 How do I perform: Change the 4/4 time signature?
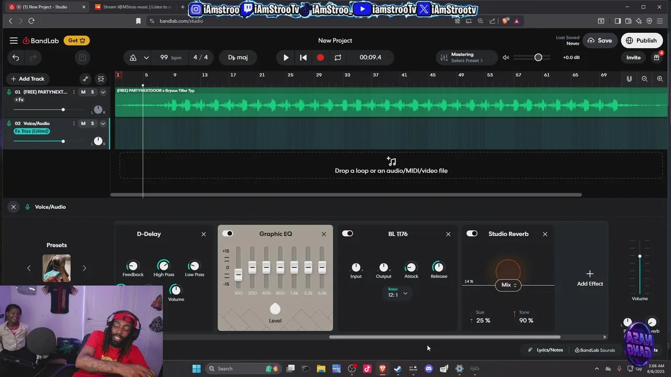click(200, 58)
